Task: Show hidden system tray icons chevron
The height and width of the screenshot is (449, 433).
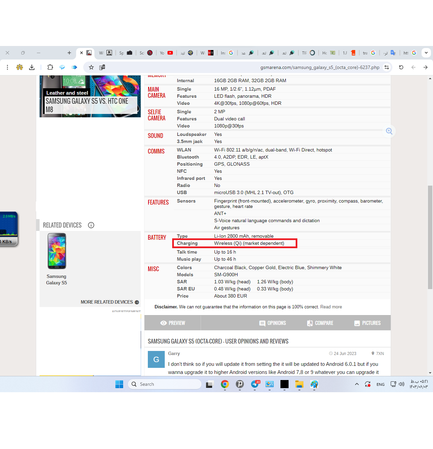Action: pos(357,384)
